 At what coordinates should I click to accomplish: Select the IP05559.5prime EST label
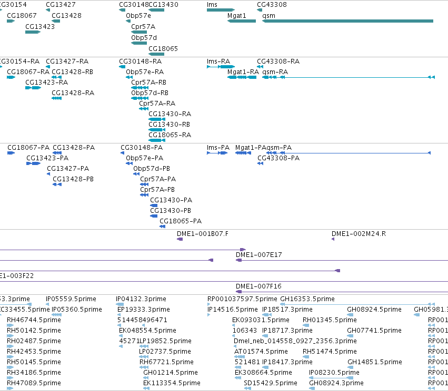click(71, 299)
